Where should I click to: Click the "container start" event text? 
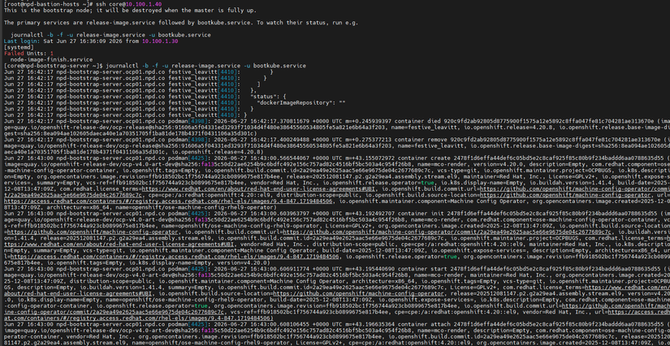tap(422, 269)
